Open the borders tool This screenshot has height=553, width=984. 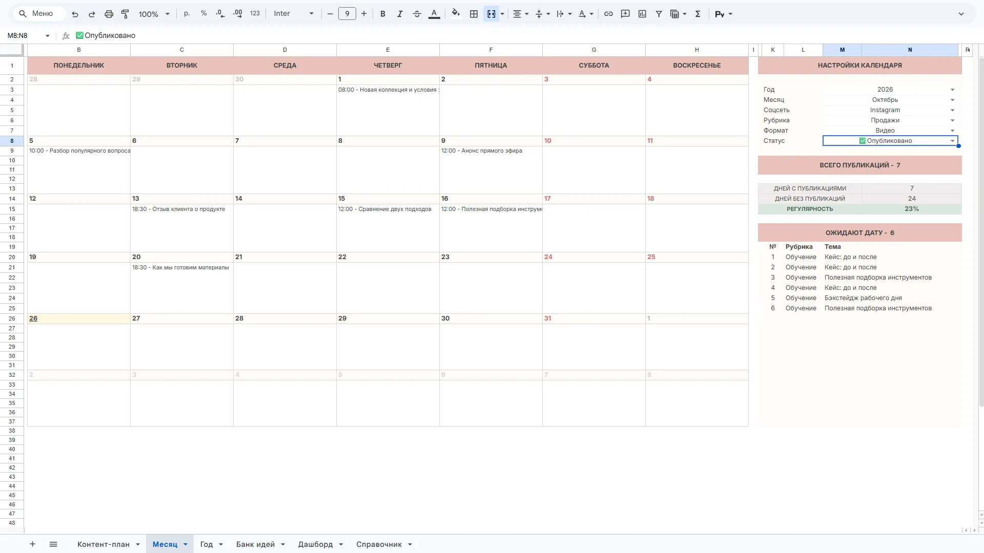(x=474, y=14)
